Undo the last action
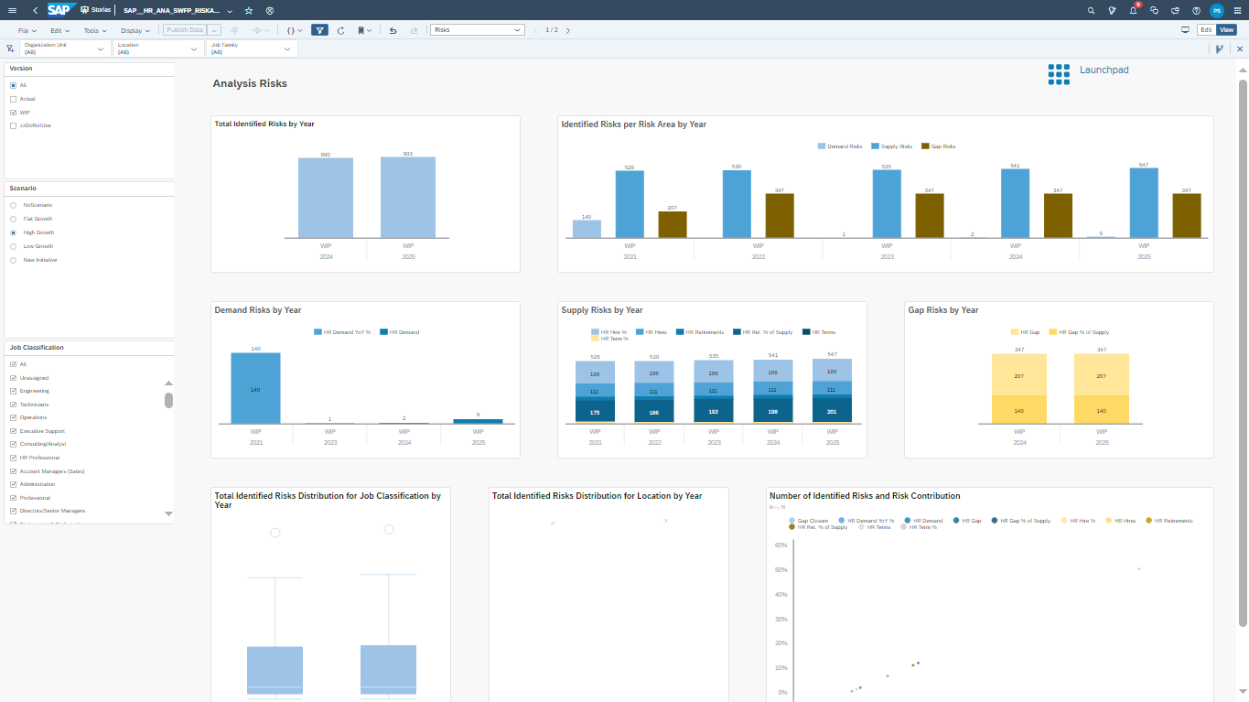This screenshot has height=702, width=1249. pos(393,30)
